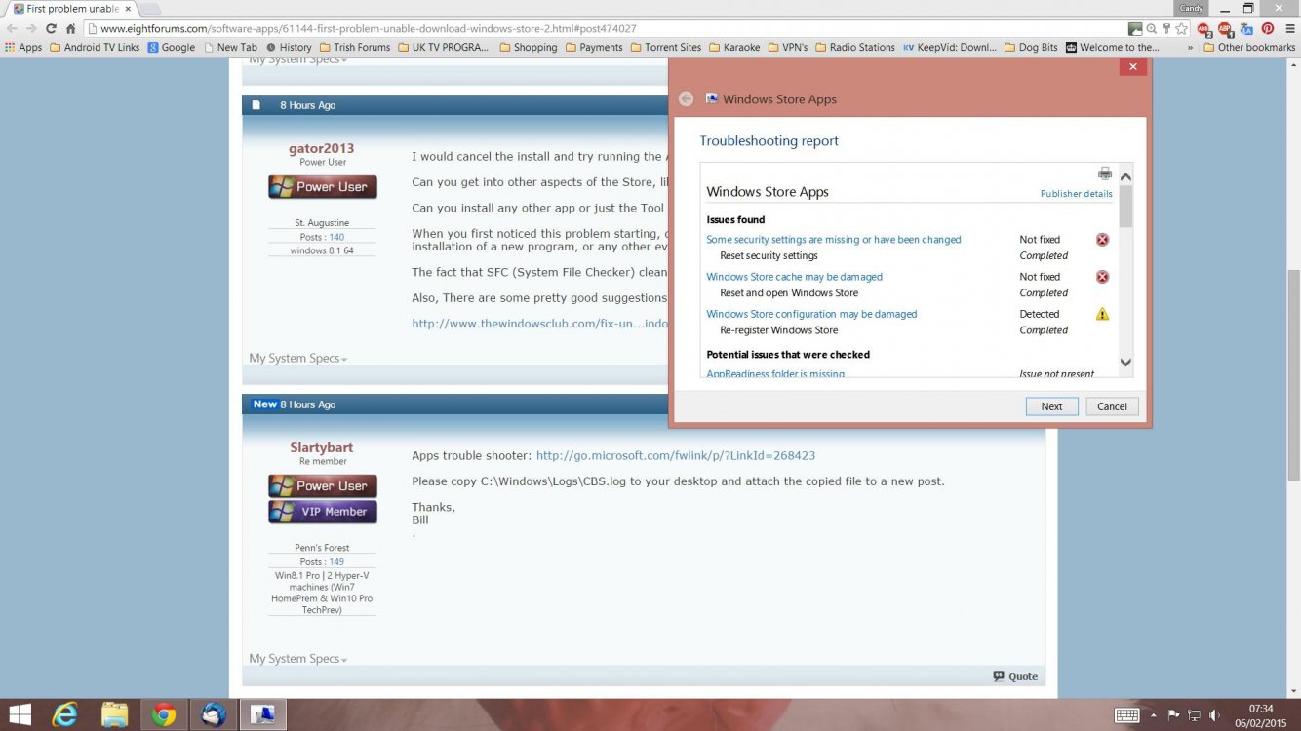Click the Pinterest extension icon

tap(1267, 29)
